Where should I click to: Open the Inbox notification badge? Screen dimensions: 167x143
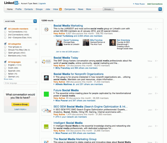coord(60,9)
